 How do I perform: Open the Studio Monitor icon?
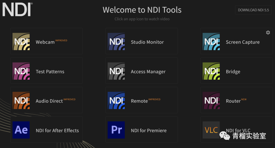tap(116, 42)
